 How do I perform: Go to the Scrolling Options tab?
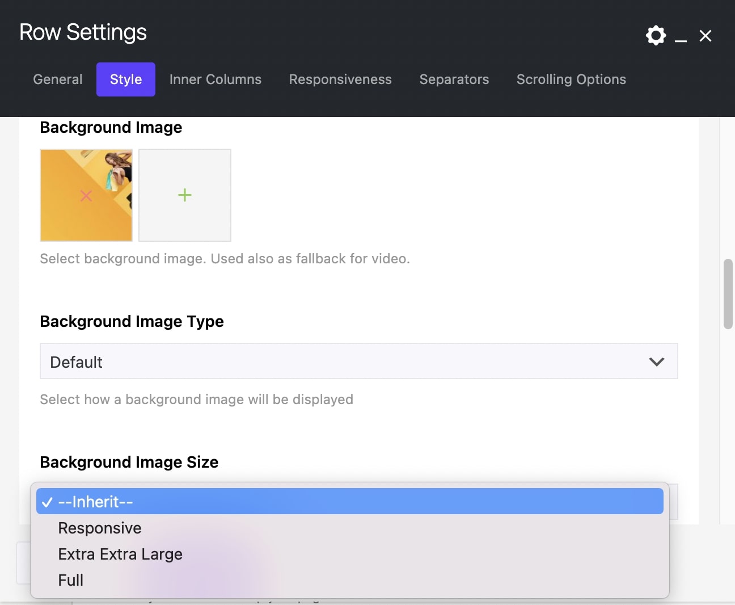tap(571, 79)
